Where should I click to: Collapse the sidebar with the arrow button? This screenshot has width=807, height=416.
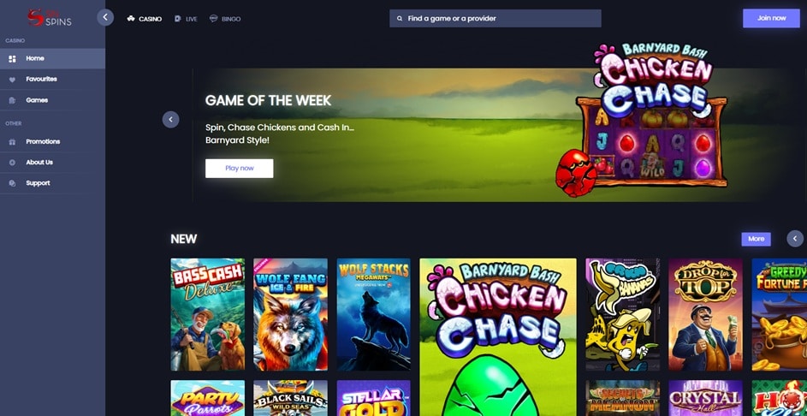pos(105,17)
